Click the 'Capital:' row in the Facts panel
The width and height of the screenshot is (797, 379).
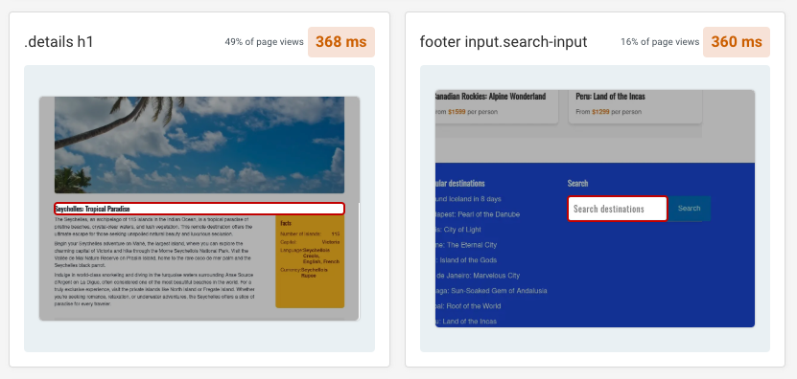[310, 242]
